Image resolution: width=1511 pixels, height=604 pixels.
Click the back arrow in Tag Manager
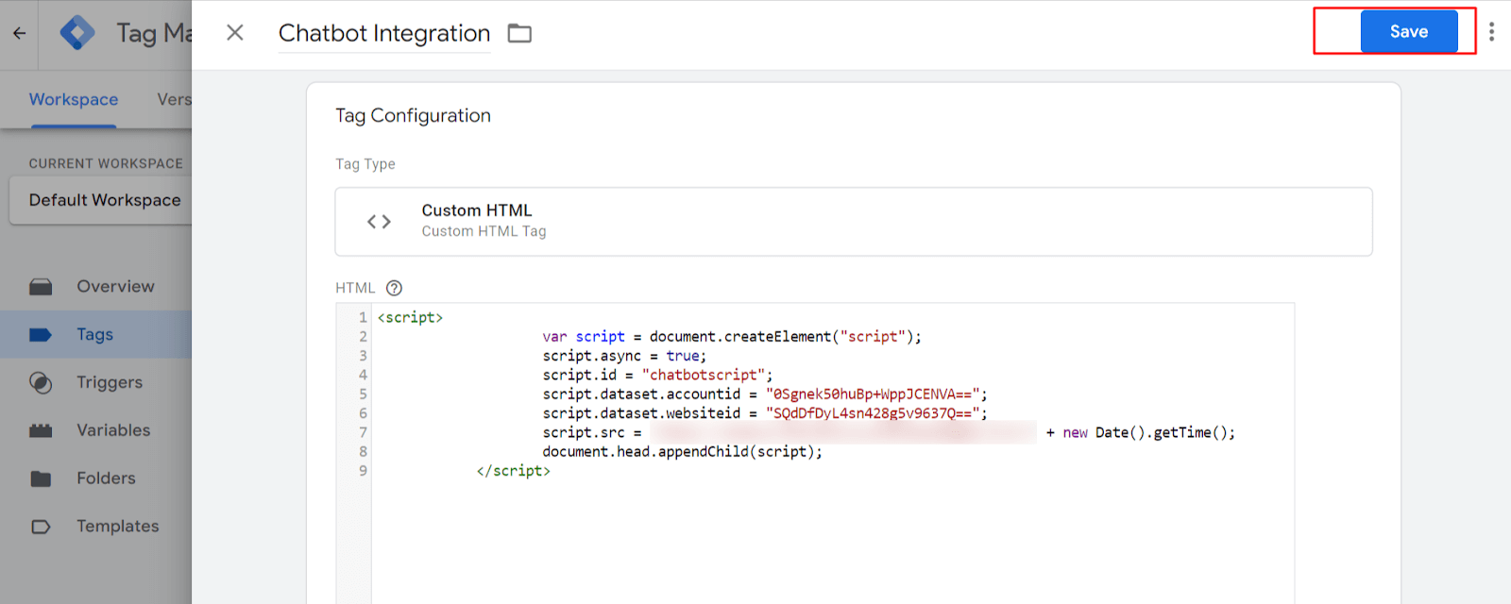19,33
